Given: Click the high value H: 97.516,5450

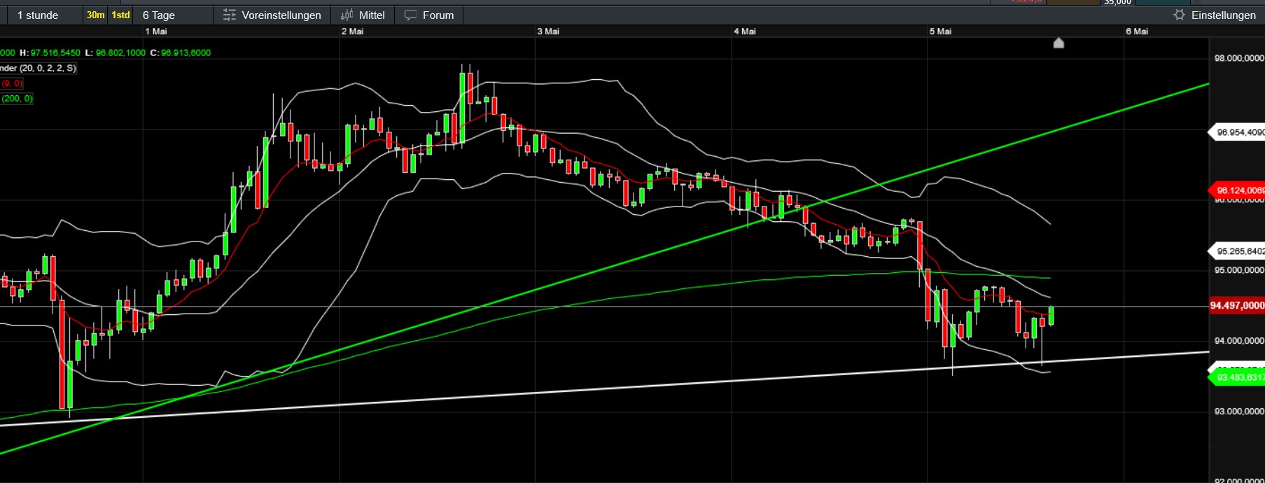Looking at the screenshot, I should (50, 52).
